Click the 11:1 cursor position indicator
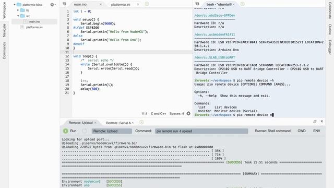This screenshot has height=188, width=334. 144,114
